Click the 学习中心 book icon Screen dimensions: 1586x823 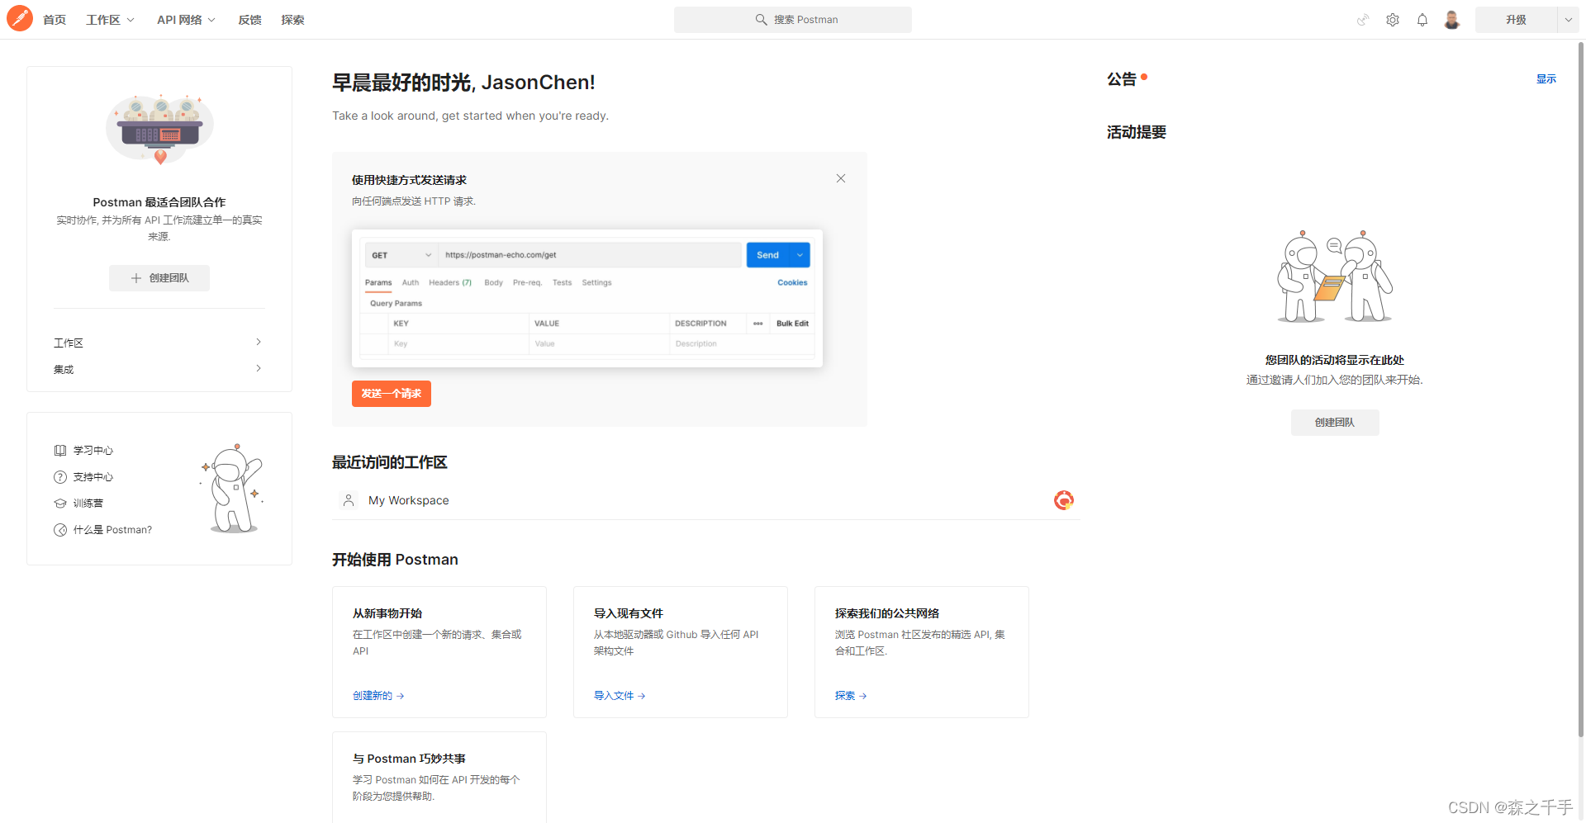[x=60, y=451]
